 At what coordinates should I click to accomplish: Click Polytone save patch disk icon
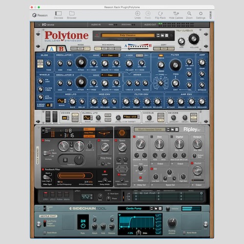[x=167, y=35]
